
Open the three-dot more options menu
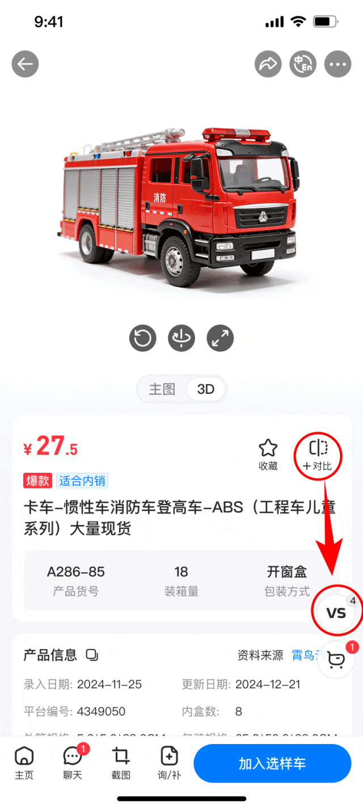pyautogui.click(x=337, y=64)
